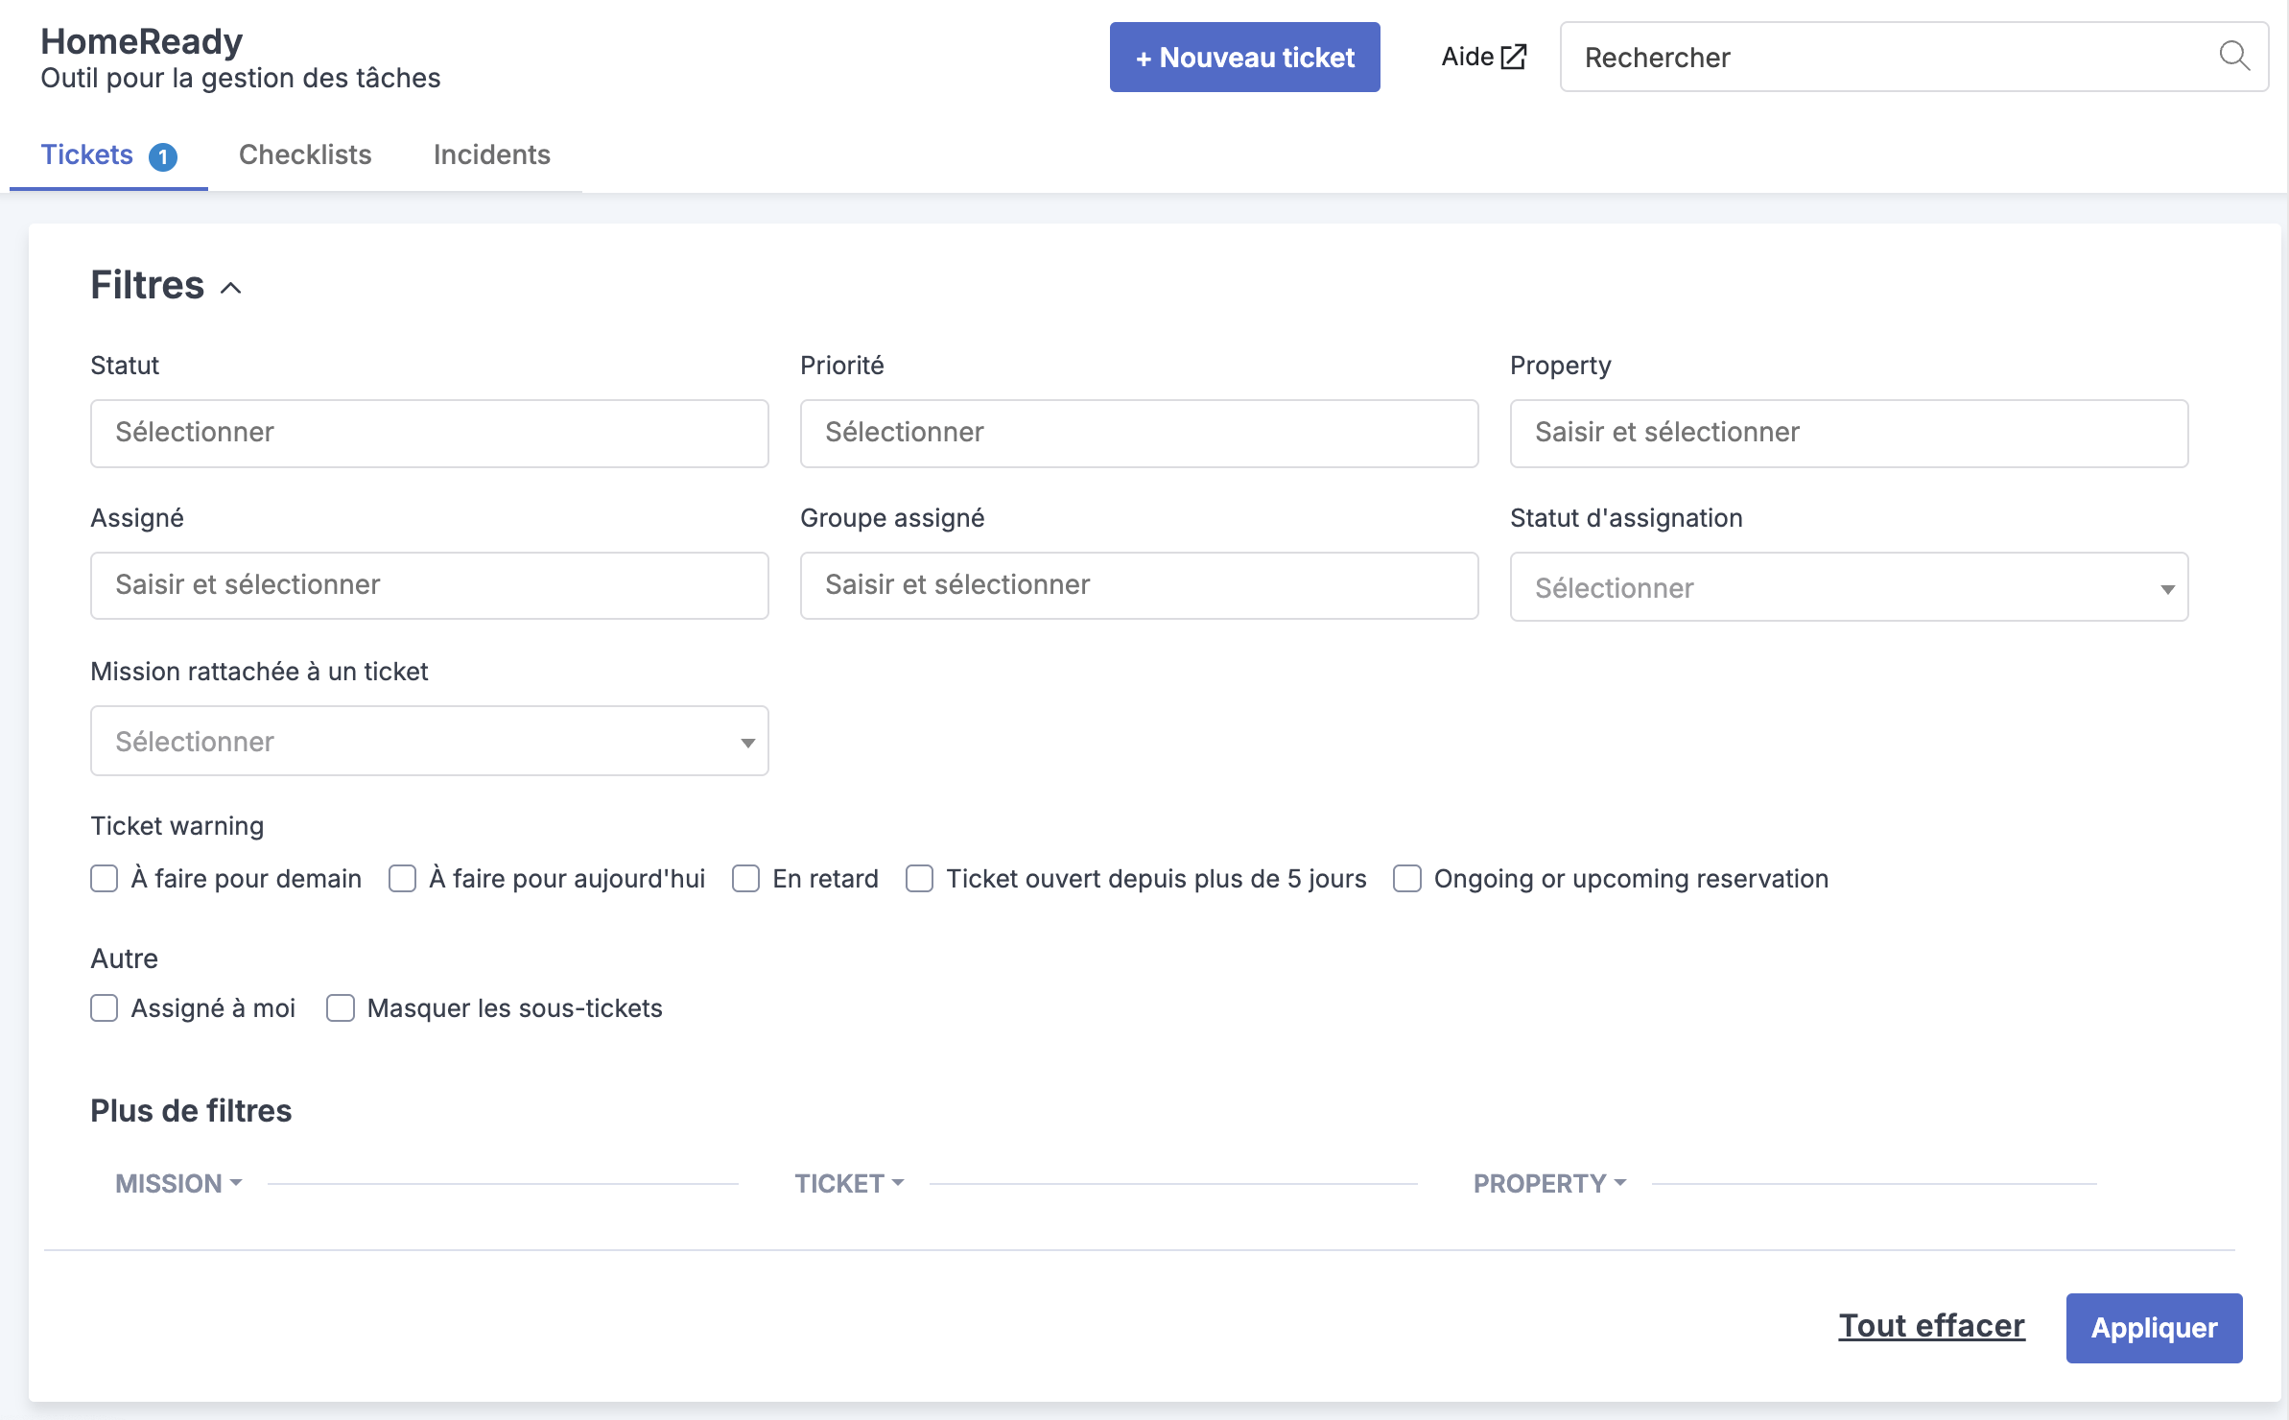Image resolution: width=2289 pixels, height=1420 pixels.
Task: Focus the Rechercher search field
Action: pos(1914,58)
